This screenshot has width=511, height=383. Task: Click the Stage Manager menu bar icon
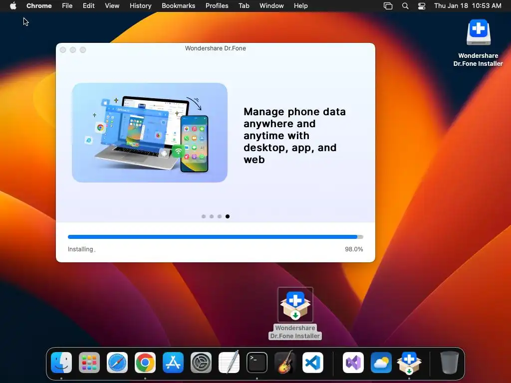click(388, 6)
